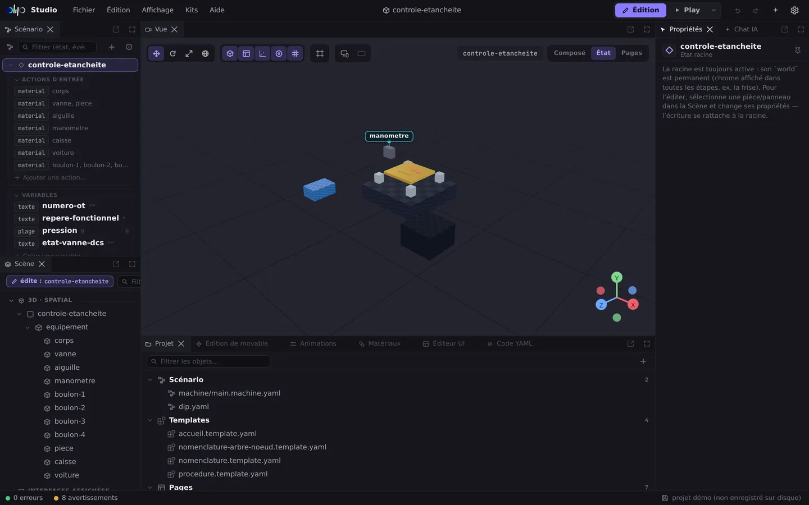Screen dimensions: 809x505
Task: Start Play mode
Action: tap(688, 10)
